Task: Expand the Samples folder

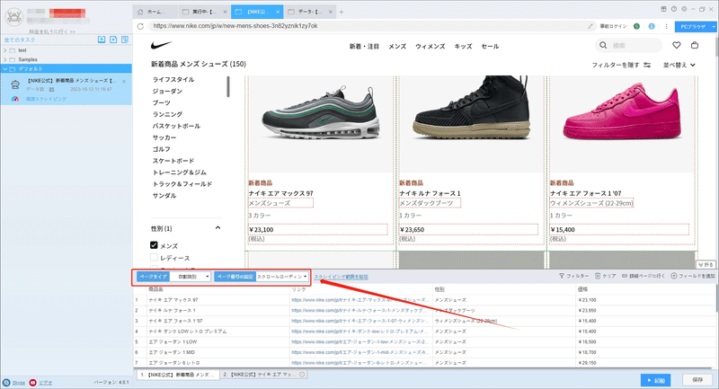Action: pyautogui.click(x=5, y=59)
